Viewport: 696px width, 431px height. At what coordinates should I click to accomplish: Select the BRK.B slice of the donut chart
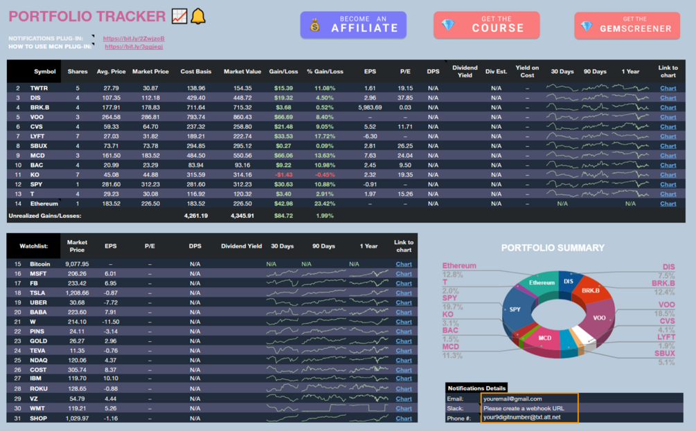591,291
